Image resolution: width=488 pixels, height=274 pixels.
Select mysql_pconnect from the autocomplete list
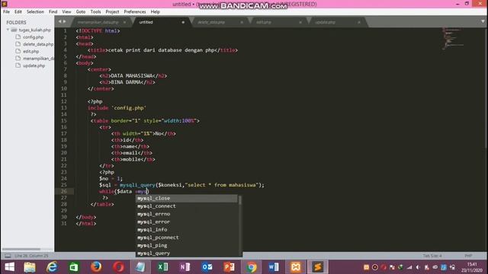pyautogui.click(x=186, y=237)
